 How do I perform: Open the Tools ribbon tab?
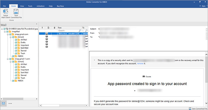pos(30,6)
